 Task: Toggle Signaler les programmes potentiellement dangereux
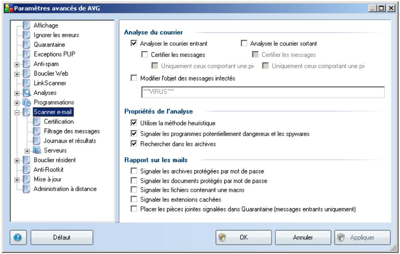click(134, 134)
